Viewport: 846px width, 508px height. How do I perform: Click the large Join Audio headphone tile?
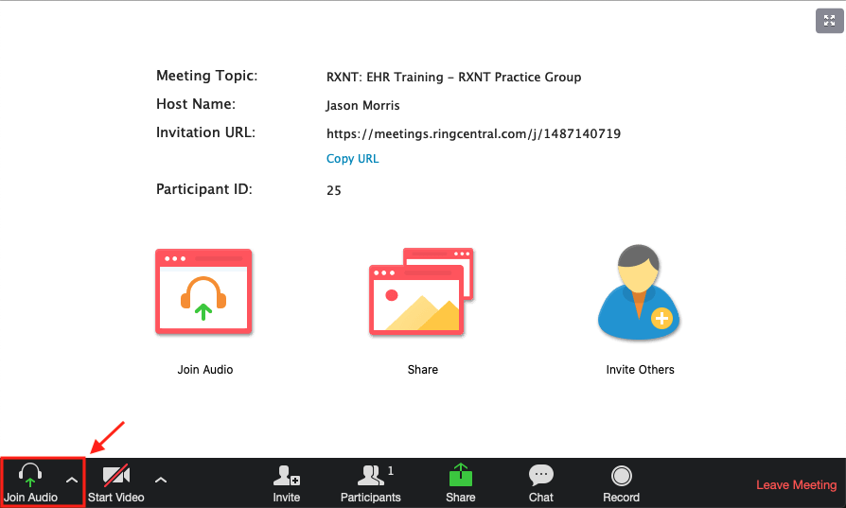(x=204, y=291)
